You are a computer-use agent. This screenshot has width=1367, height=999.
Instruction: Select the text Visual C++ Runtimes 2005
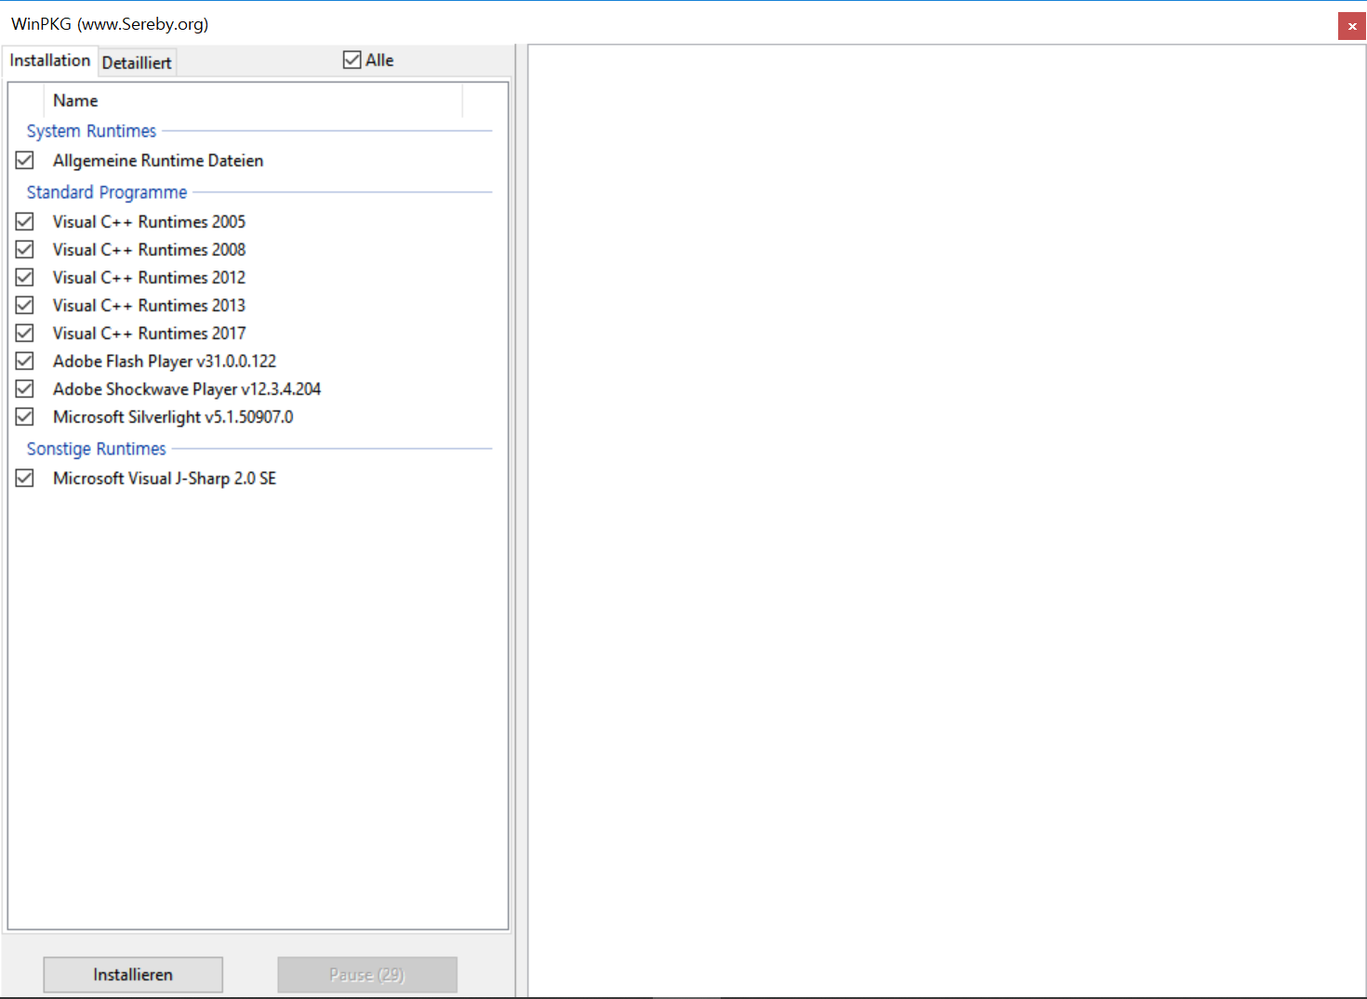tap(150, 222)
